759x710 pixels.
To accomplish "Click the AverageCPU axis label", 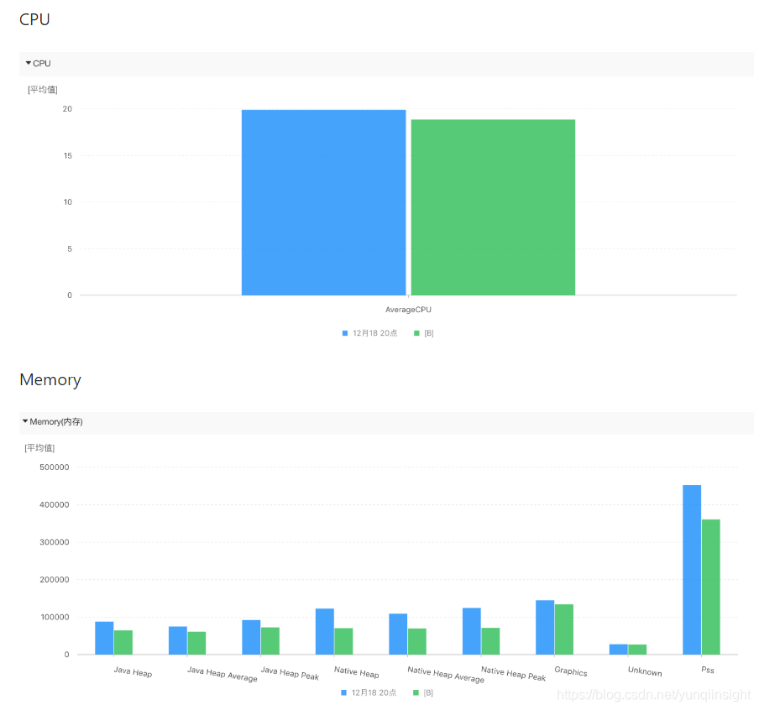I will coord(408,310).
